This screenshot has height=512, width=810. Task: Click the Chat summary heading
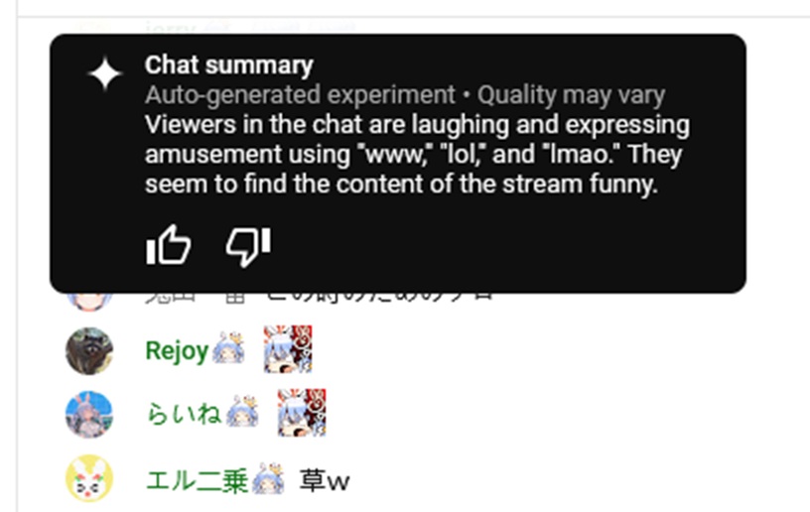point(229,65)
